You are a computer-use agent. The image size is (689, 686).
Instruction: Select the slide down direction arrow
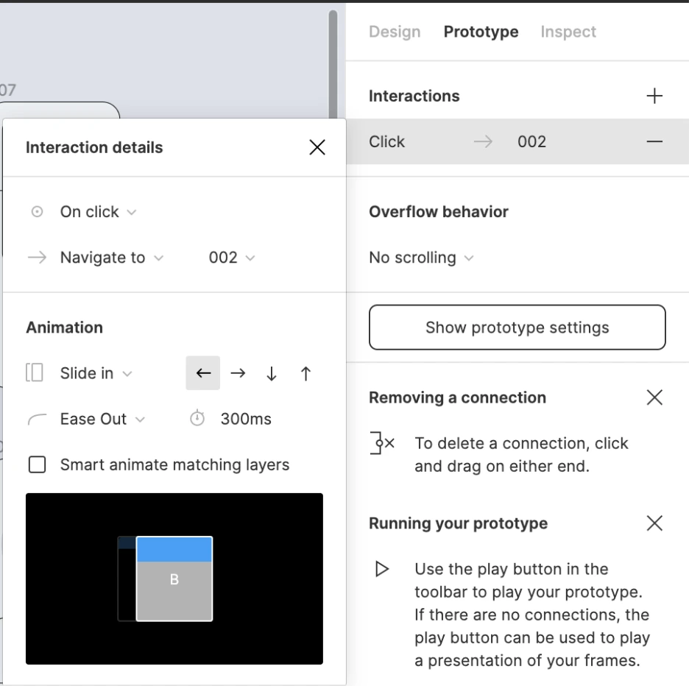[272, 373]
